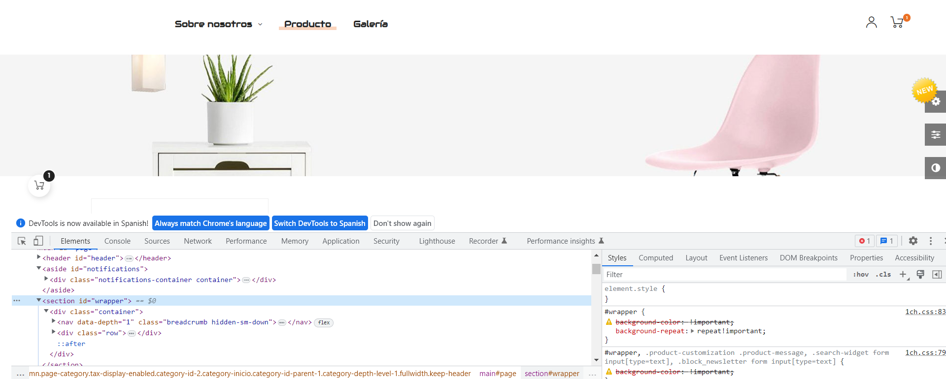This screenshot has width=946, height=379.
Task: Click the blue issues count badge
Action: click(x=886, y=241)
